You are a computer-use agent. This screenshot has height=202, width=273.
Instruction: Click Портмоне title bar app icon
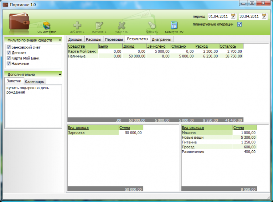pyautogui.click(x=5, y=4)
